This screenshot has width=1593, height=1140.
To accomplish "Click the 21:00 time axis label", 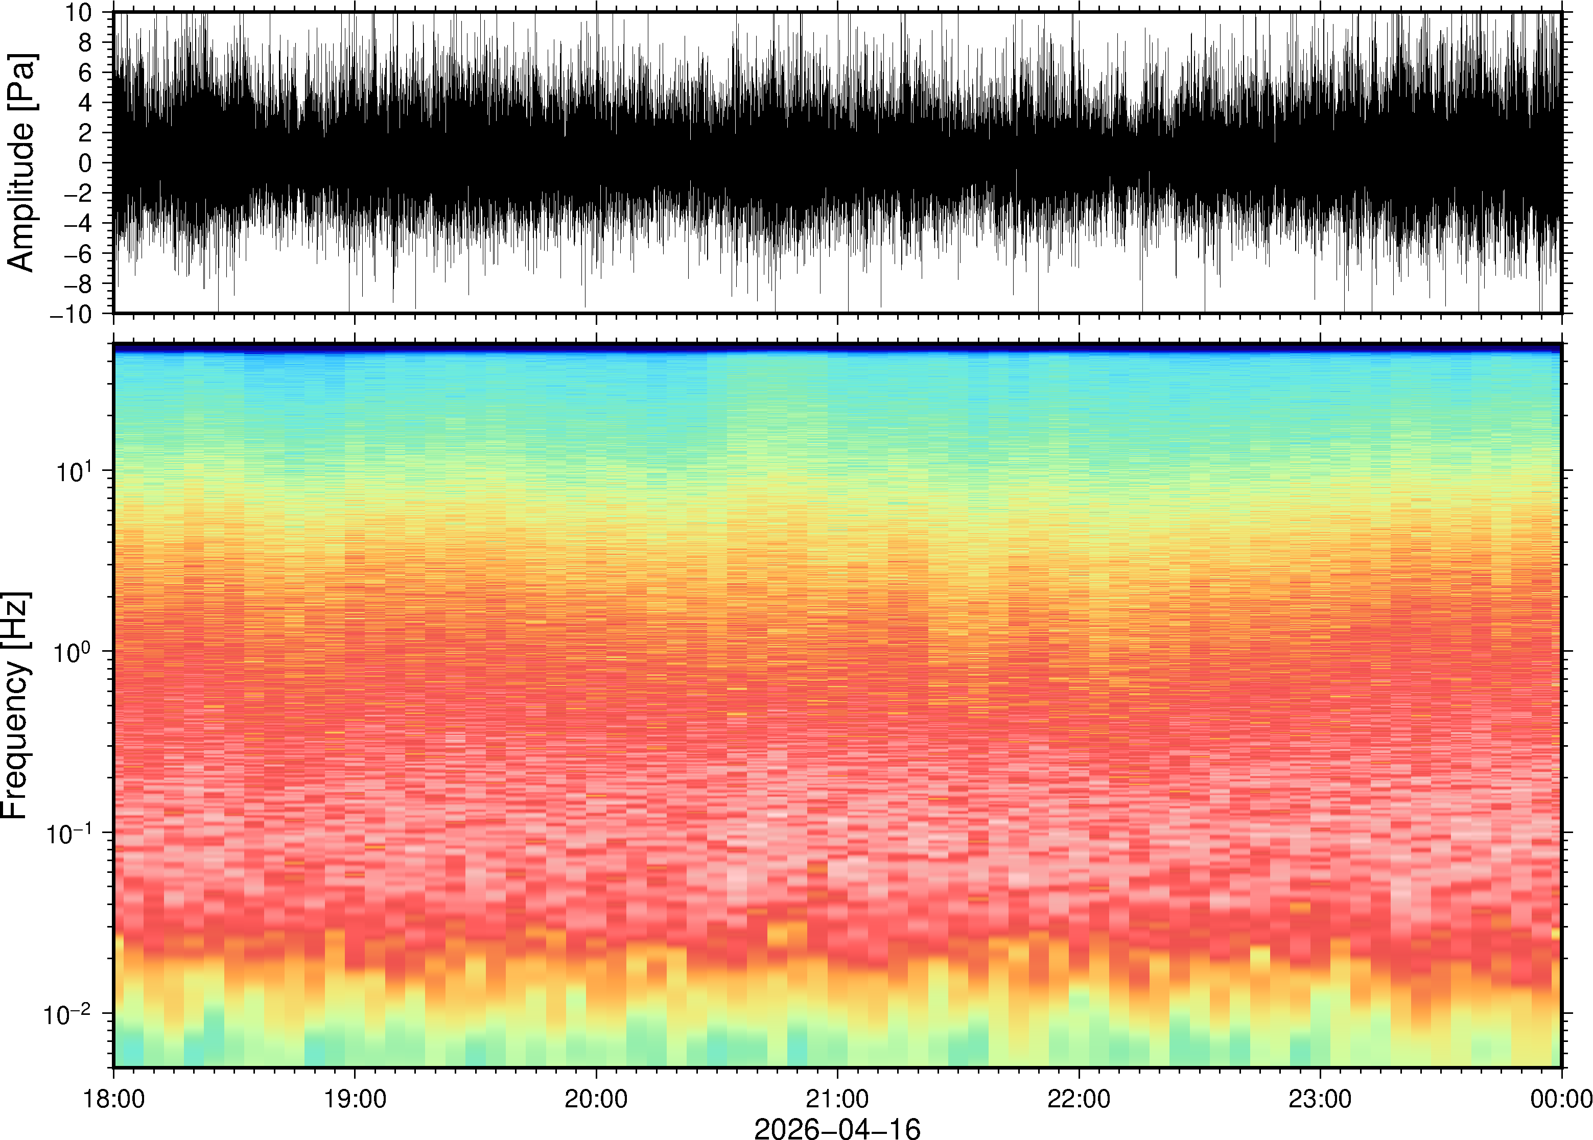I will tap(837, 1099).
